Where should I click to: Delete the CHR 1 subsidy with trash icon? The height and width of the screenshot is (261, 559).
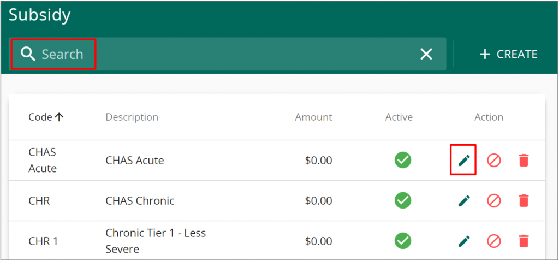pyautogui.click(x=524, y=241)
